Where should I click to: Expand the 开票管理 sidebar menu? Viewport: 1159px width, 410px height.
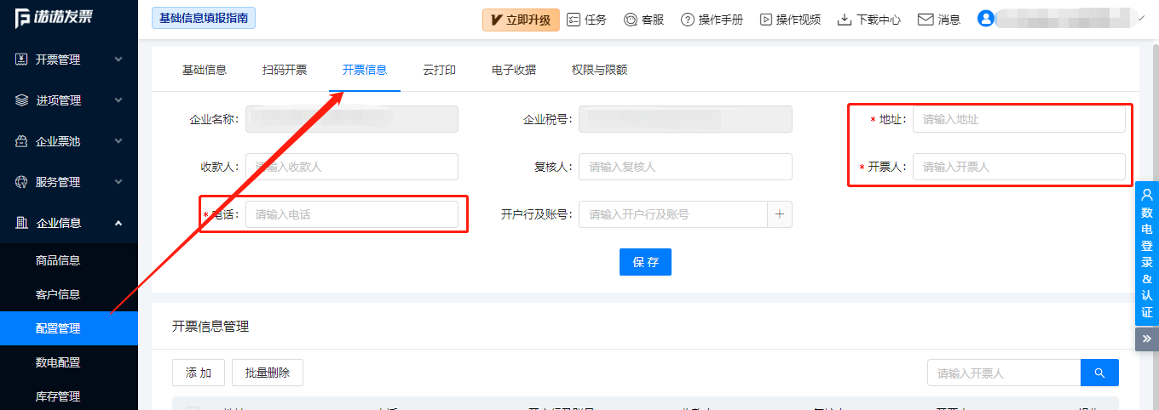point(68,60)
